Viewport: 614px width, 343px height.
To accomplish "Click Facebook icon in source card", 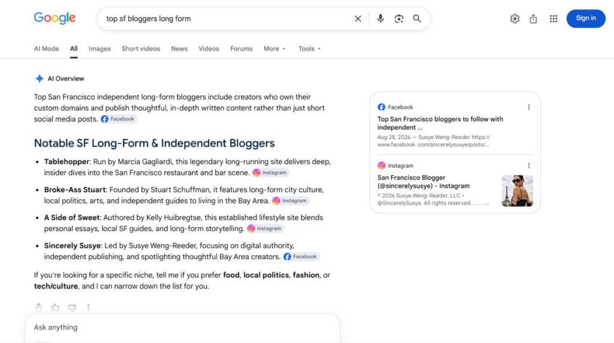I will click(x=381, y=107).
